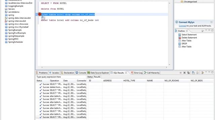Minimize the SQL Results panel
Image resolution: width=215 pixels, height=120 pixels.
209,72
